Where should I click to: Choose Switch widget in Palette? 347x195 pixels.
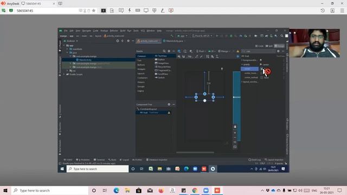click(x=160, y=77)
